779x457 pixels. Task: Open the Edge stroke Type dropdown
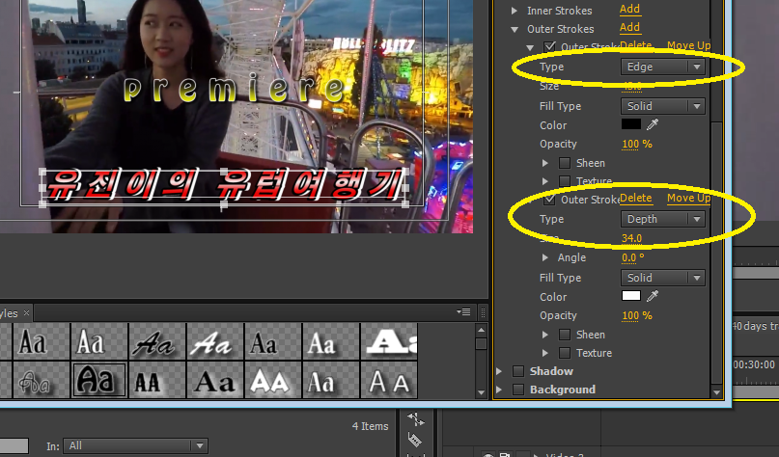[x=663, y=67]
